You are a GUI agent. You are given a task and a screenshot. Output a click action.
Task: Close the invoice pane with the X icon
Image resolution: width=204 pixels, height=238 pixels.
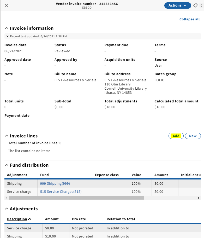(6, 5)
